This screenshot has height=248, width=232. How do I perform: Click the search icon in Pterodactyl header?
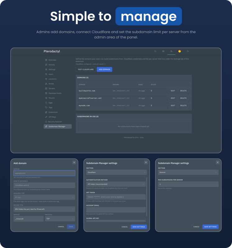[x=155, y=51]
